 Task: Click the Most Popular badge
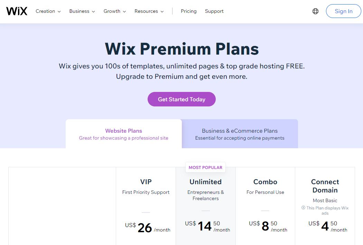click(206, 168)
